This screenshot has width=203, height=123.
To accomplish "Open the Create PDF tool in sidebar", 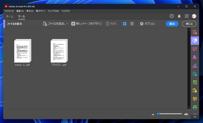I will pyautogui.click(x=195, y=32).
